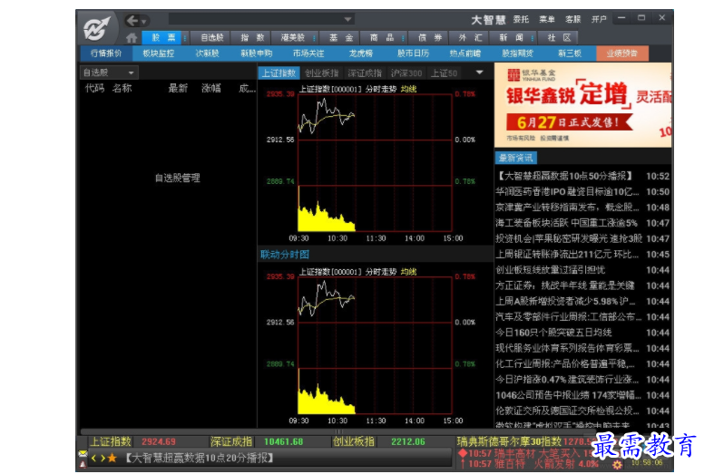Select the 指数 main menu tab
Viewport: 704px width, 474px height.
[252, 38]
